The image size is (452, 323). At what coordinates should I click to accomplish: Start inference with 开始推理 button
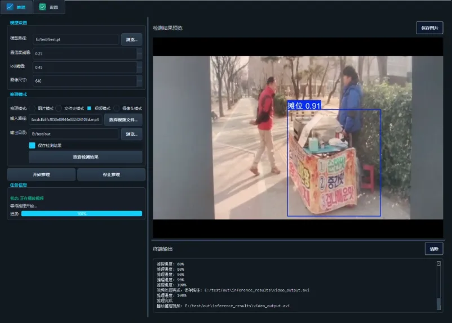tap(41, 174)
